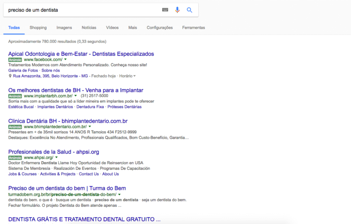Expand the Mais menu

pyautogui.click(x=133, y=28)
